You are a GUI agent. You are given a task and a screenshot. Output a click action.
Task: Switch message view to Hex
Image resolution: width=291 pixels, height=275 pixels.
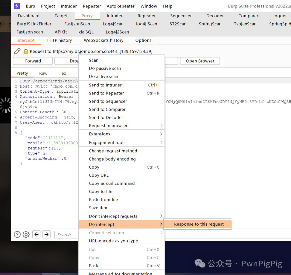point(62,73)
